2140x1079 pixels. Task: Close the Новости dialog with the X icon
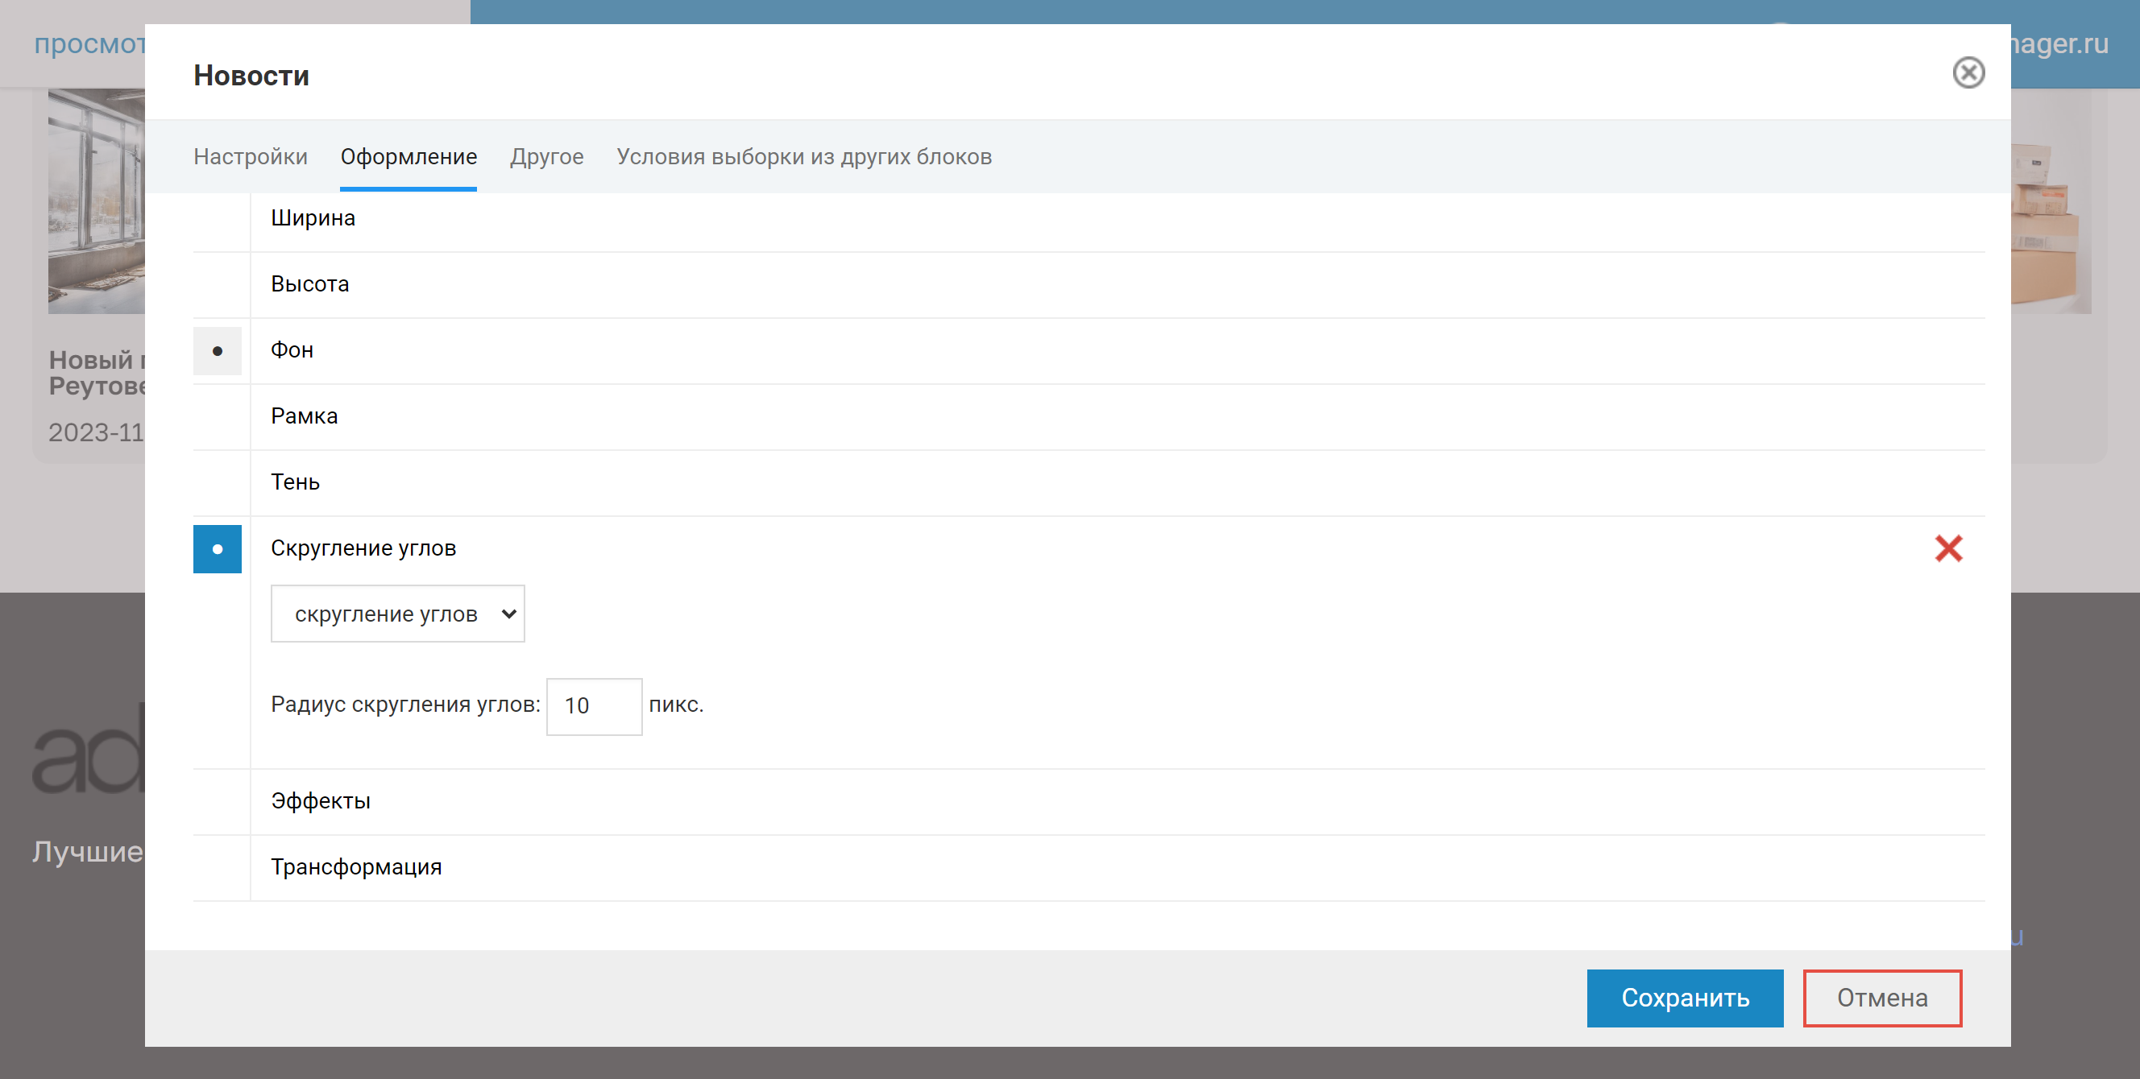click(x=1968, y=73)
